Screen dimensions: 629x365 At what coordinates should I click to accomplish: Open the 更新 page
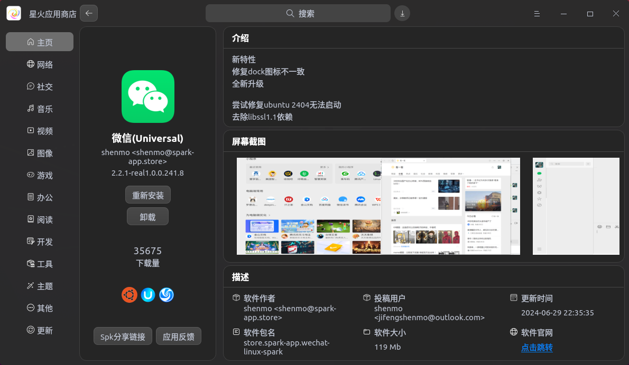(40, 330)
